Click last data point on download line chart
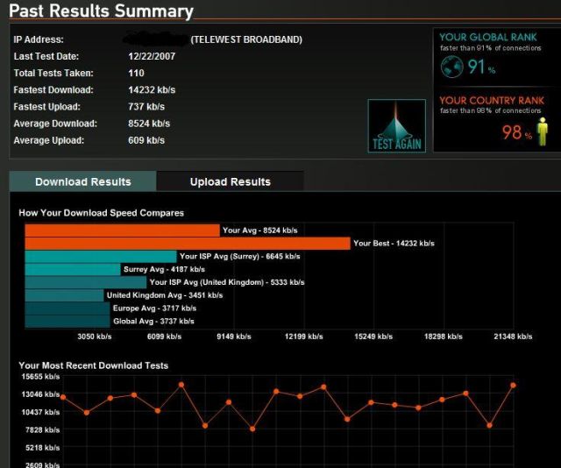 [513, 386]
